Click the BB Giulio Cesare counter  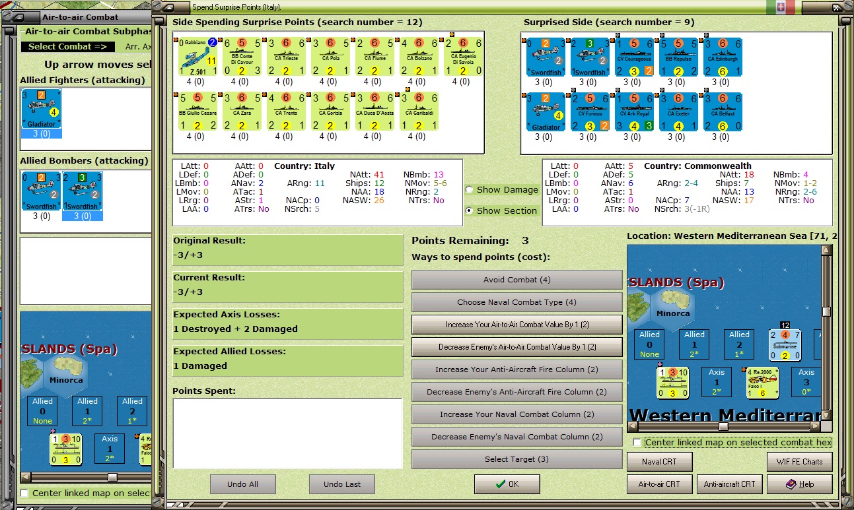coord(198,112)
